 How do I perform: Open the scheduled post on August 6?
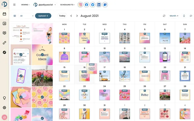pyautogui.click(x=165, y=38)
